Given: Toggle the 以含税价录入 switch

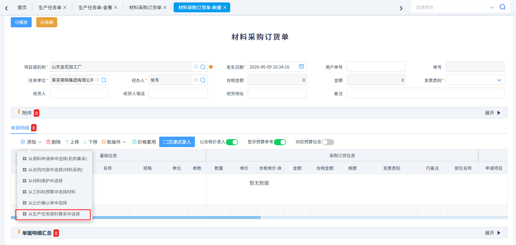Looking at the screenshot, I should tap(232, 142).
